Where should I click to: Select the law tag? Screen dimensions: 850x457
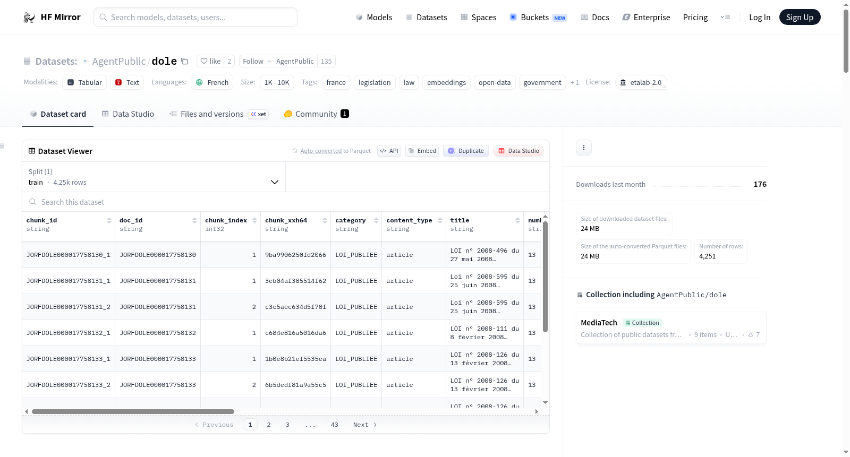tap(409, 82)
